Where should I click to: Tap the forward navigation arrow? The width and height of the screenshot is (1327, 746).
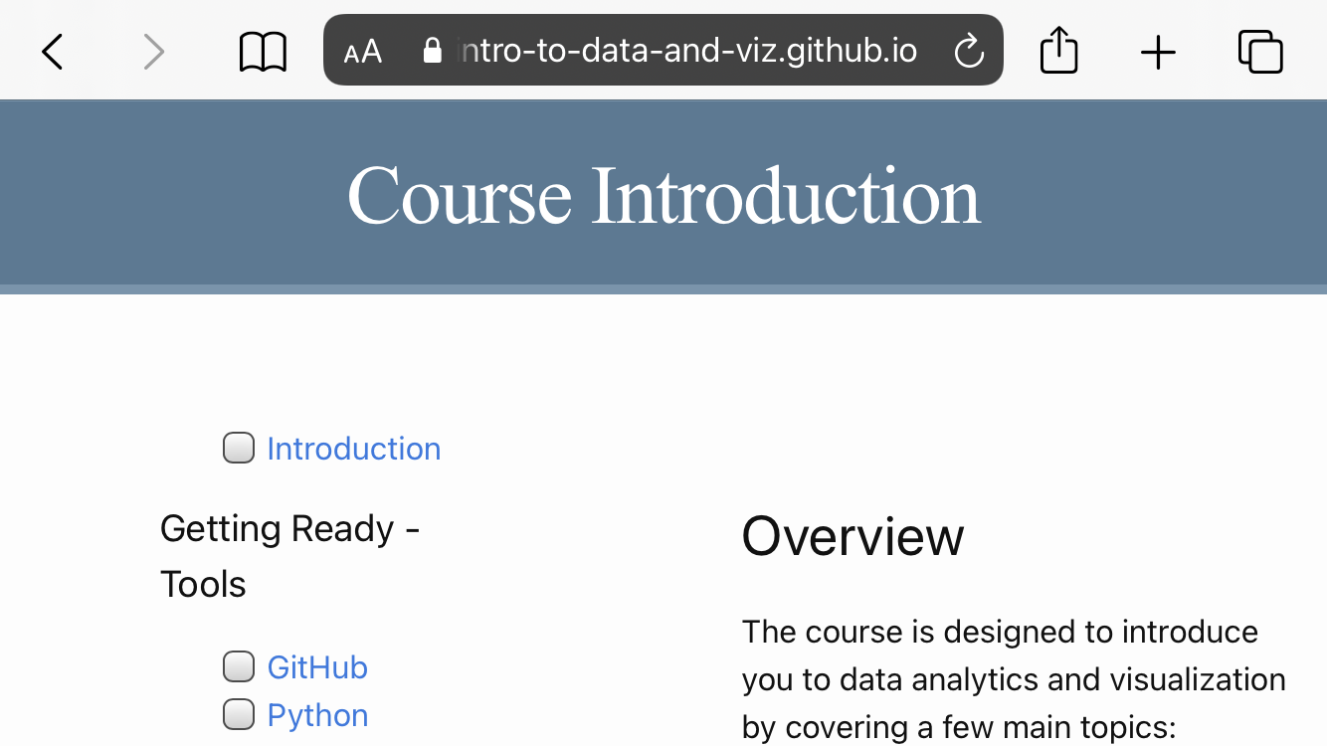(x=153, y=52)
